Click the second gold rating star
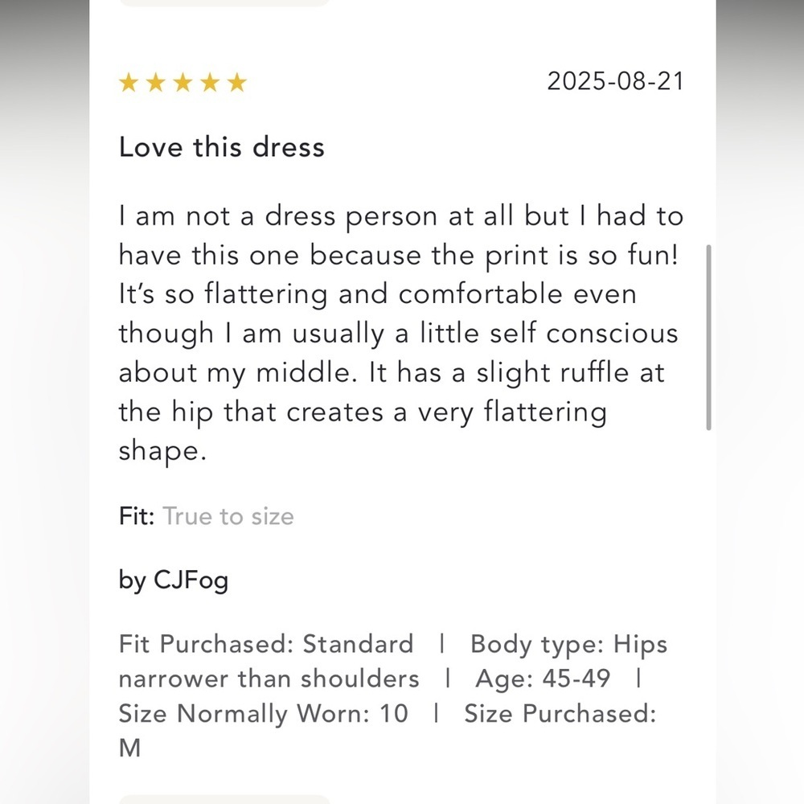The height and width of the screenshot is (804, 804). (155, 82)
